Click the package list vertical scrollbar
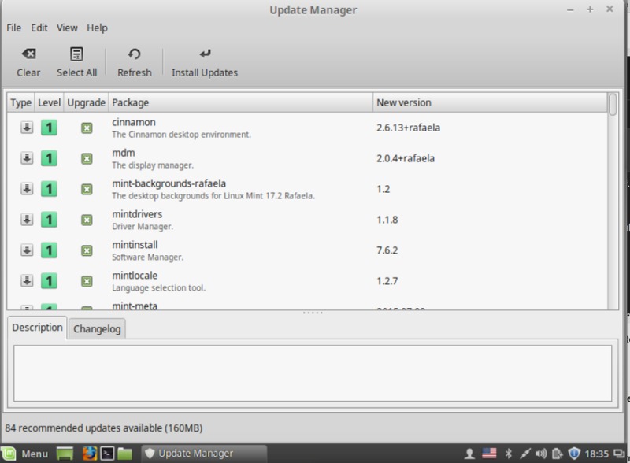Screen dimensions: 630x463 click(x=613, y=205)
